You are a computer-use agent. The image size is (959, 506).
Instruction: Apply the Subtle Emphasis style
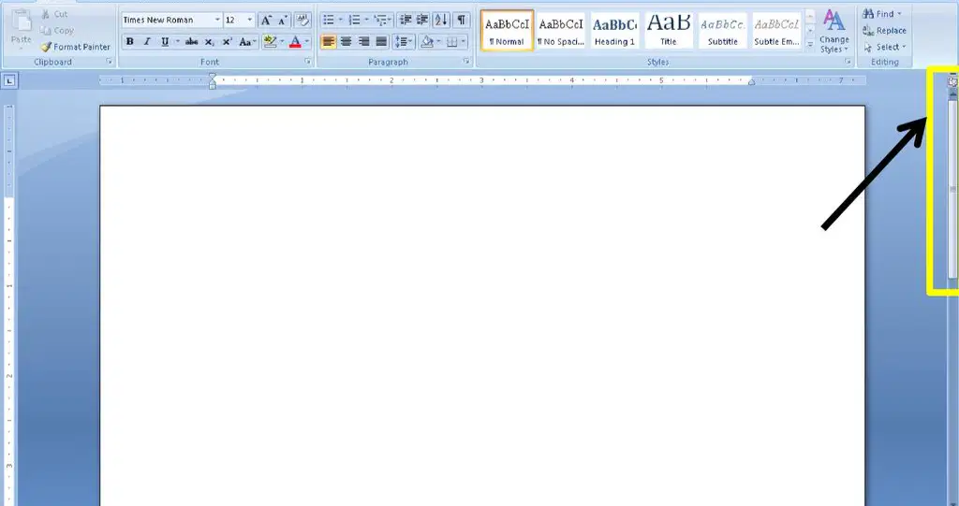776,30
